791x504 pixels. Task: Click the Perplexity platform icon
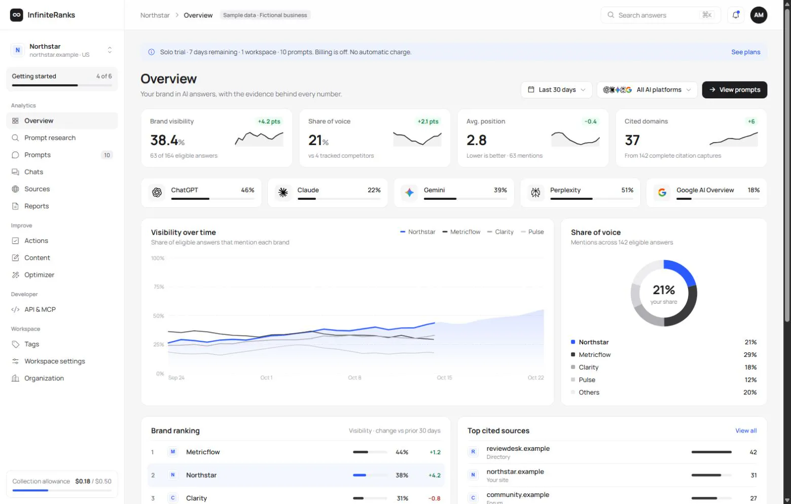[x=535, y=193]
